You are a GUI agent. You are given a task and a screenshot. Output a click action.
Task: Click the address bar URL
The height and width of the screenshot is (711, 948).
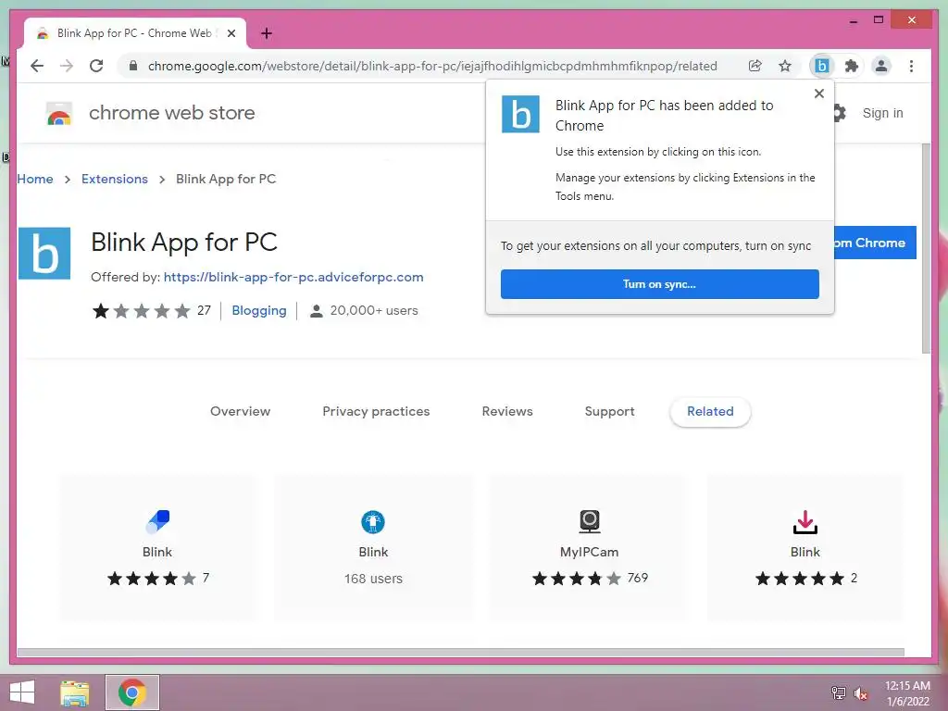pyautogui.click(x=432, y=66)
